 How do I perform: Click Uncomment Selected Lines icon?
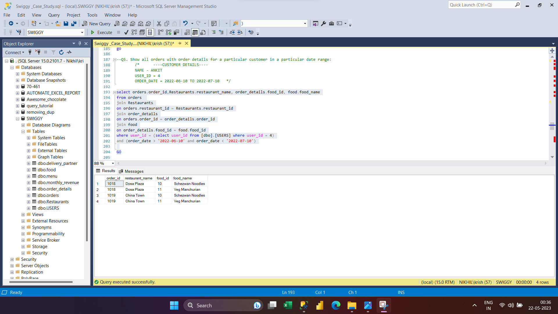[221, 32]
